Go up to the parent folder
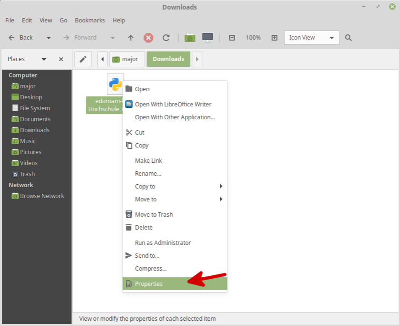 131,38
